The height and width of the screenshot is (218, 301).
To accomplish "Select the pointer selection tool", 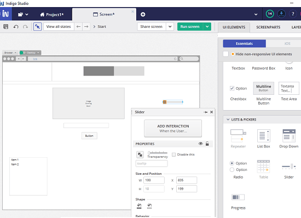I will pyautogui.click(x=37, y=26).
